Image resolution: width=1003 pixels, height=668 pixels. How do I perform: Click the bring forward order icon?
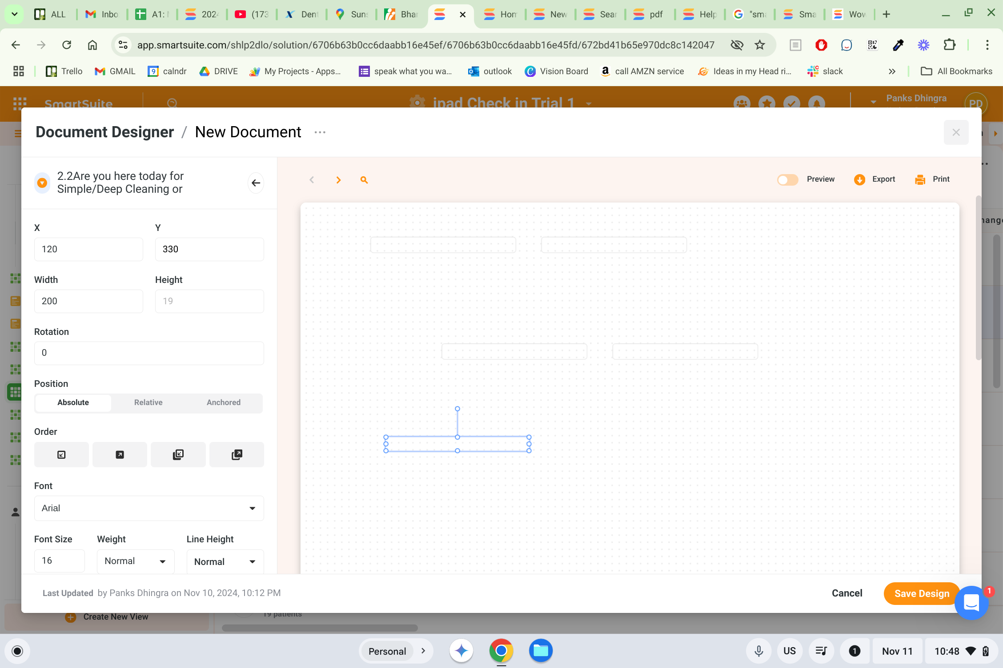(x=120, y=454)
